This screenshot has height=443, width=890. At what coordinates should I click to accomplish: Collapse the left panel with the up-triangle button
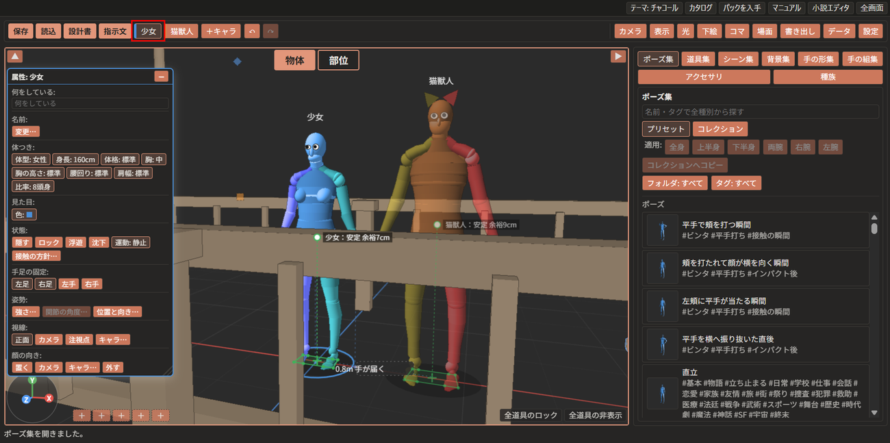[16, 57]
